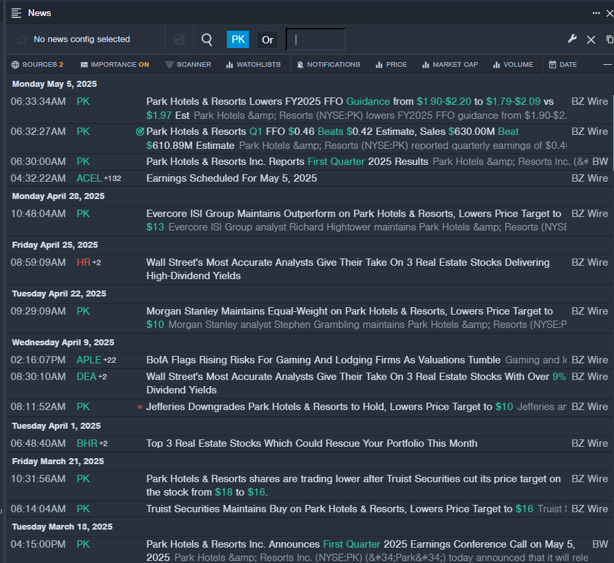The height and width of the screenshot is (563, 614).
Task: Click the green earnings target icon
Action: [139, 132]
